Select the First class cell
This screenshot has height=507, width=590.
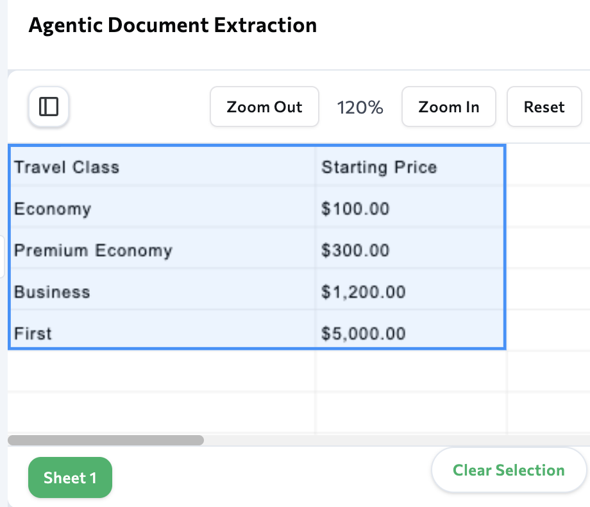33,334
